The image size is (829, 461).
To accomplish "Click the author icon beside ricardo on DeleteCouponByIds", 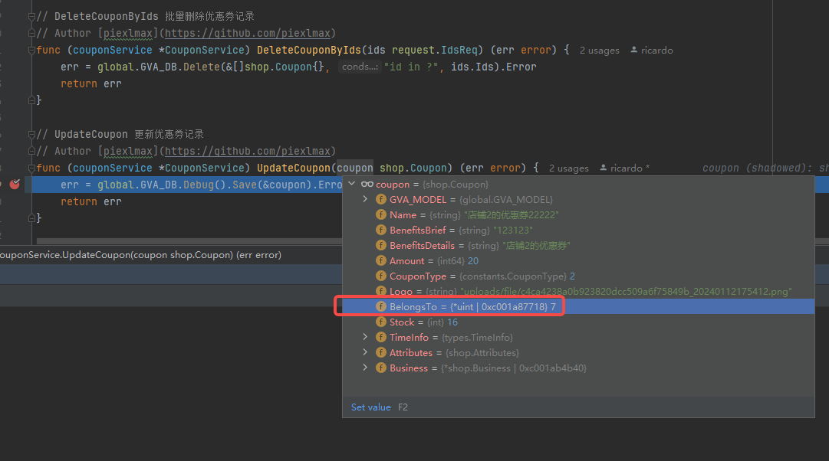I will pos(634,51).
